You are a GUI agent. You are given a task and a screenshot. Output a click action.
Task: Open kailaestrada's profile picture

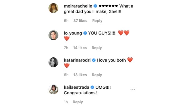coord(54,89)
